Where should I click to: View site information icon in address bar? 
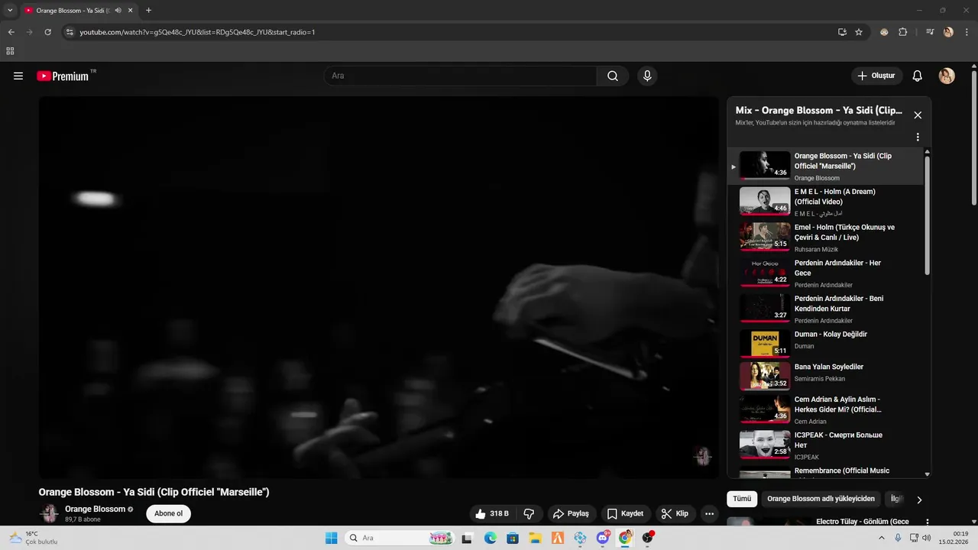[70, 32]
